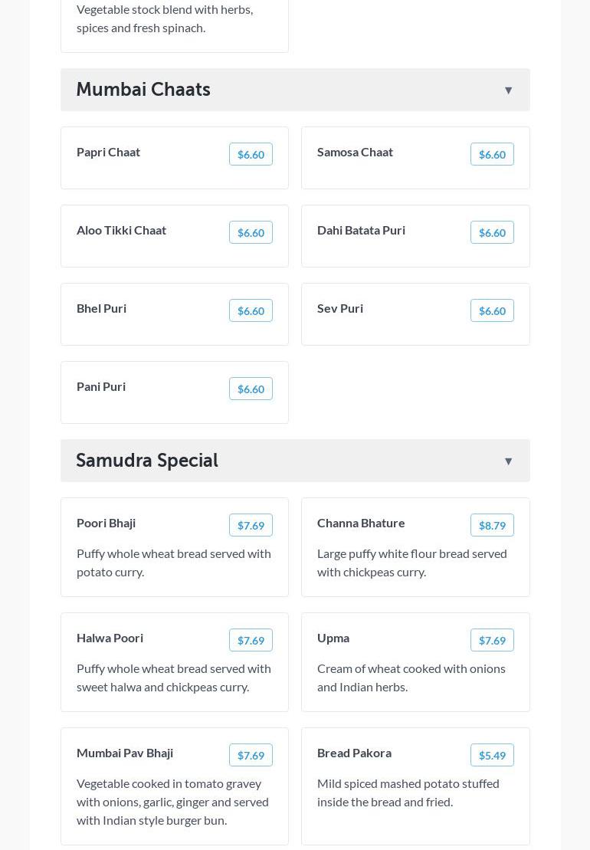Click the Mumbai Chaats heading
This screenshot has width=590, height=850.
pos(143,90)
